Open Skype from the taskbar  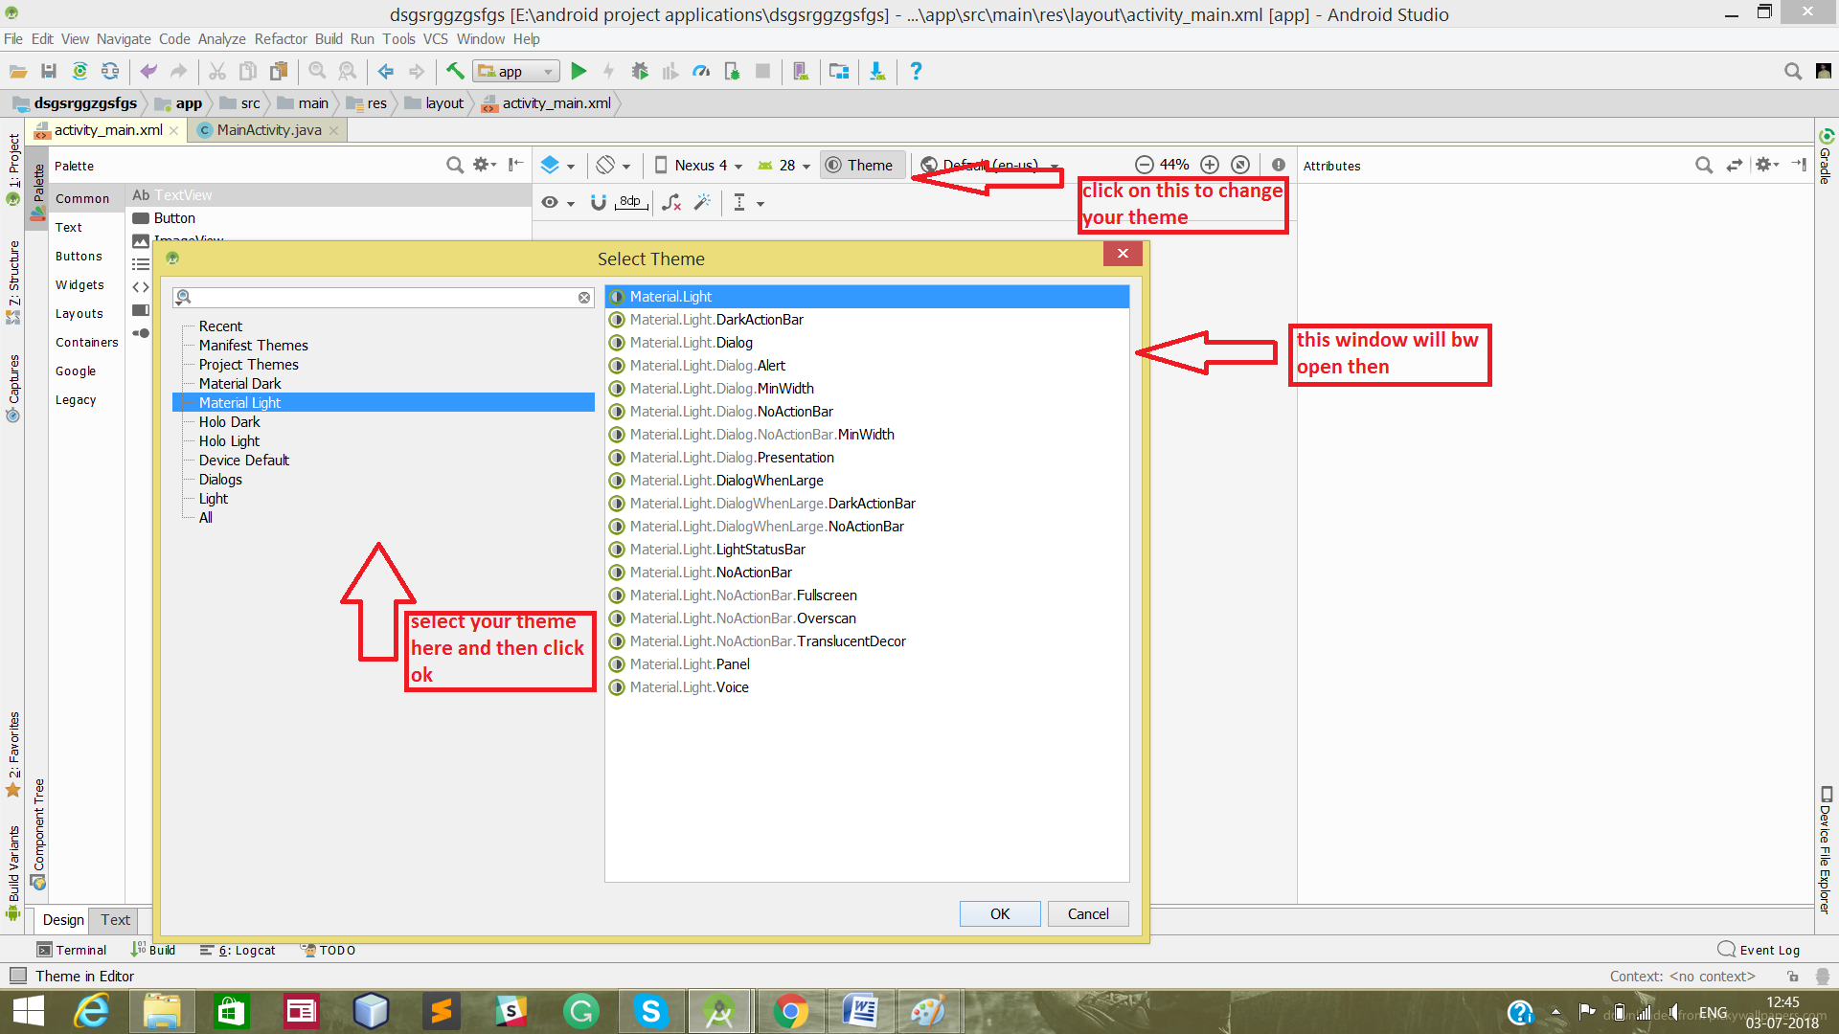pyautogui.click(x=650, y=1011)
